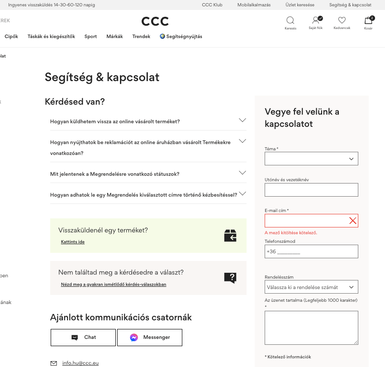Open search with the magnifier icon
This screenshot has width=385, height=367.
pos(290,20)
